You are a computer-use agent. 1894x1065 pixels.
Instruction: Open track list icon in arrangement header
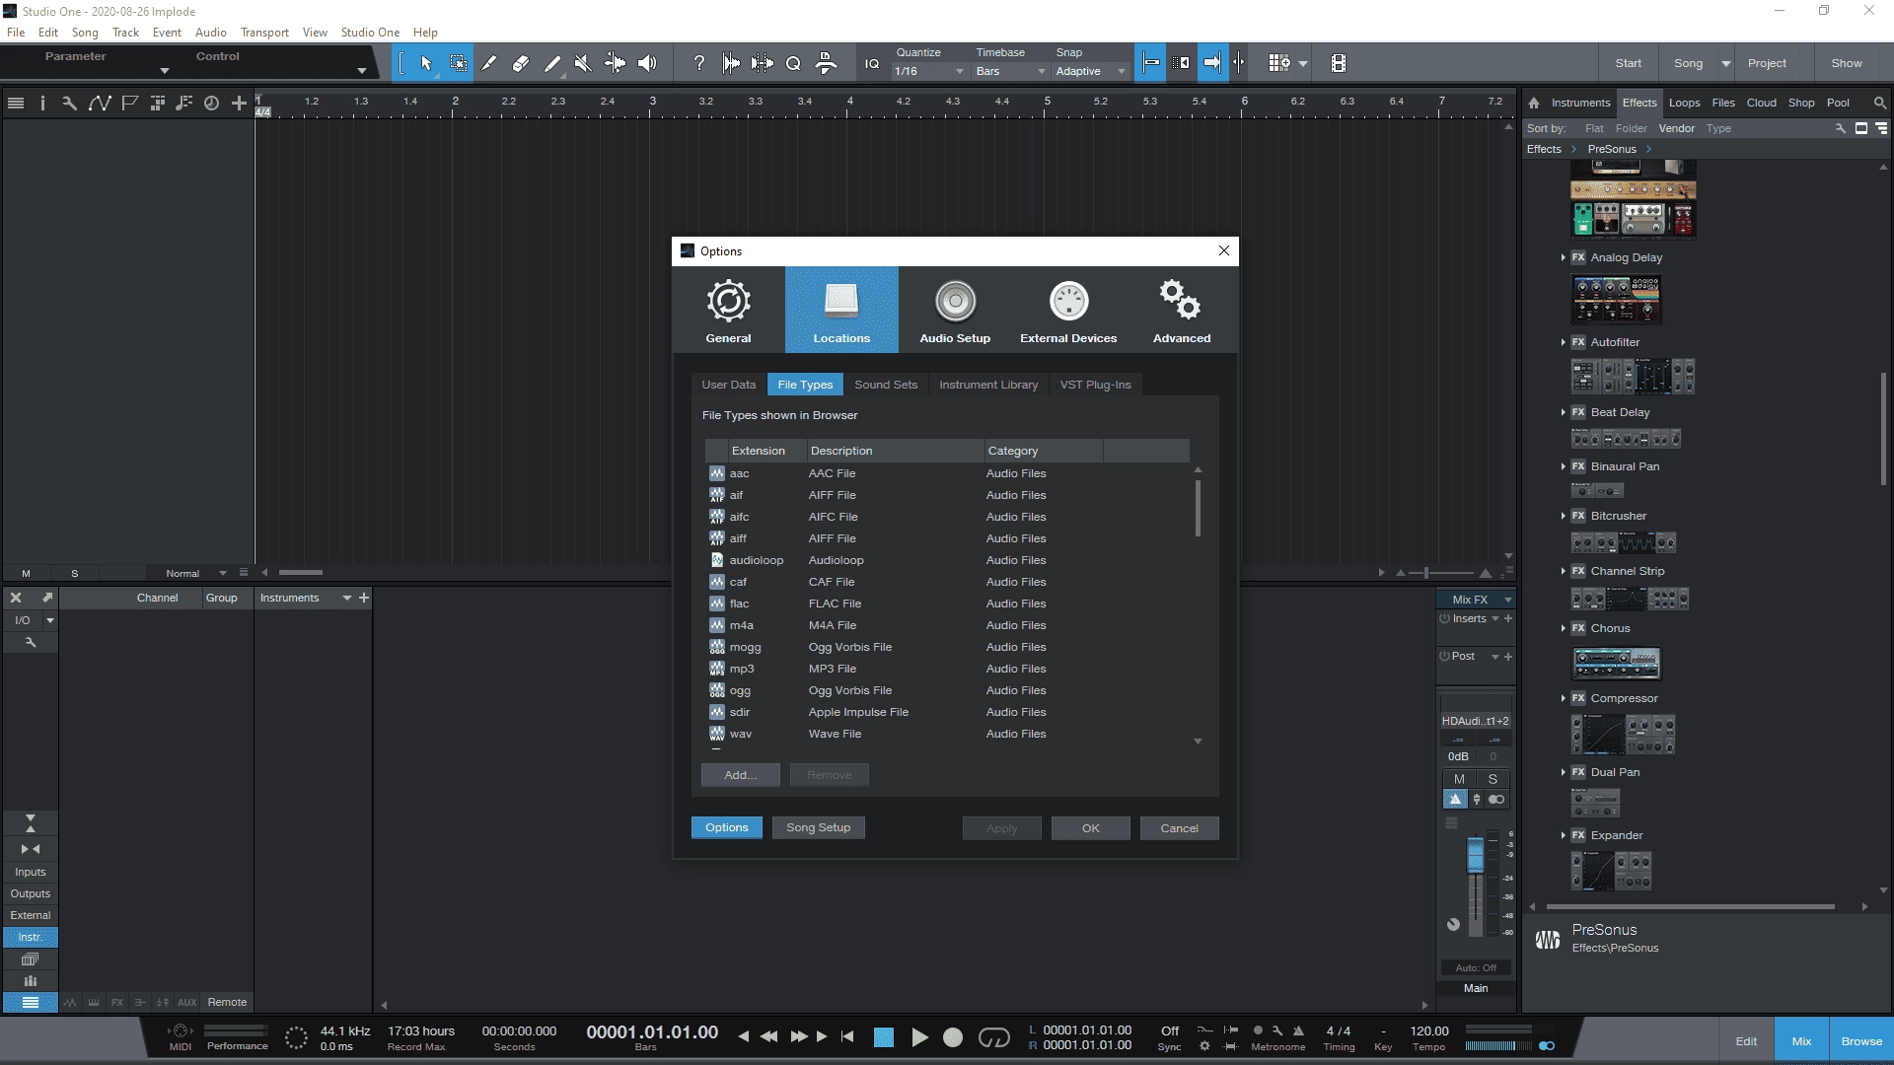point(16,103)
